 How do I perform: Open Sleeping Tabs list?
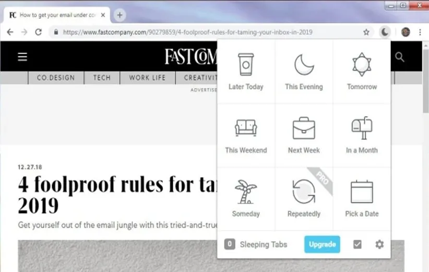256,244
